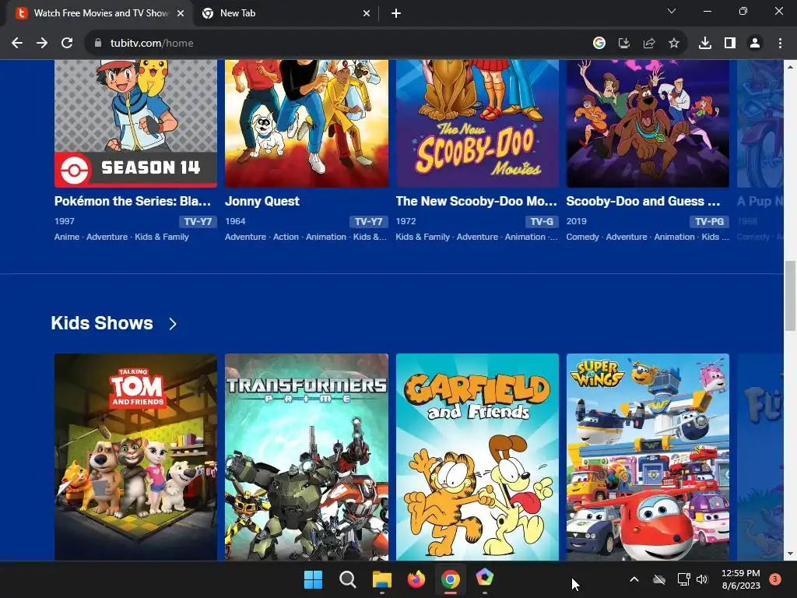Click scrollbar down arrow
This screenshot has width=797, height=598.
(790, 554)
